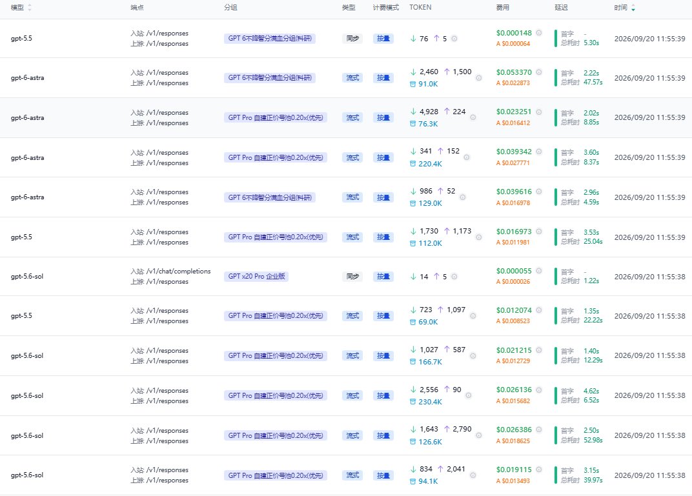The image size is (692, 496).
Task: Click the green latency bar beside 52.98s
Action: [x=556, y=435]
